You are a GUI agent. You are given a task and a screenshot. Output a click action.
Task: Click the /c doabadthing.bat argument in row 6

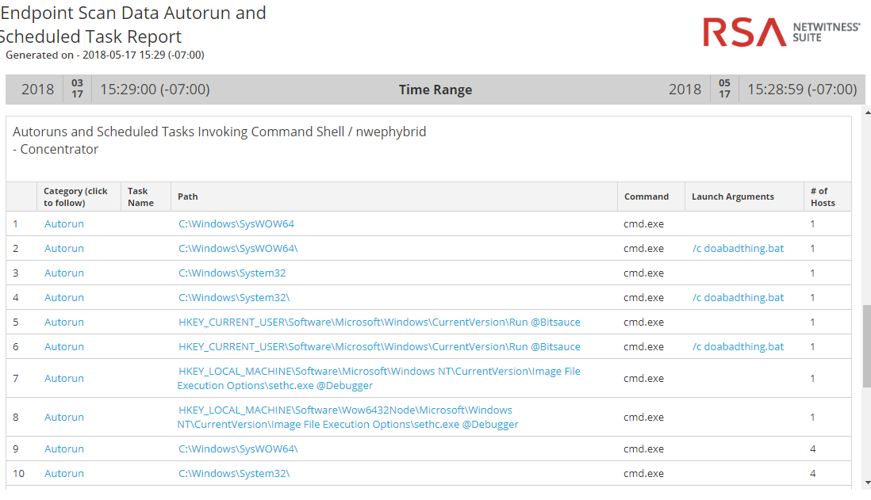pos(738,347)
